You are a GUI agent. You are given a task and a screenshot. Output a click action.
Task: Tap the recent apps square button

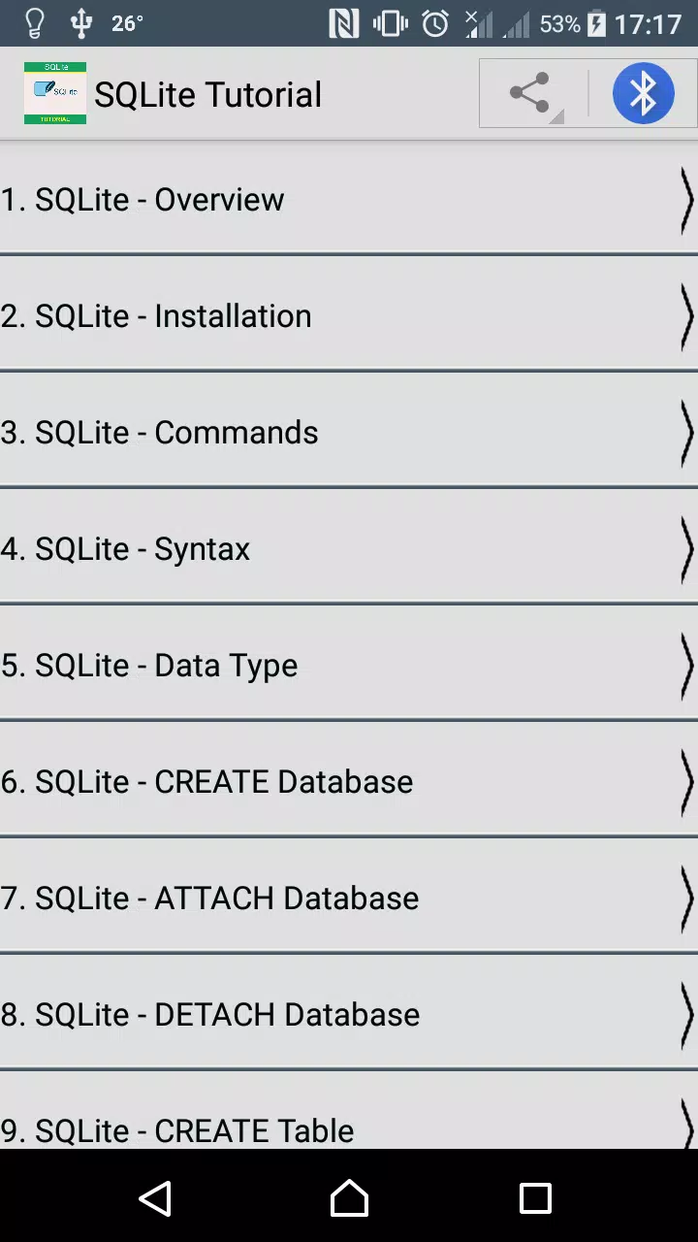(535, 1199)
